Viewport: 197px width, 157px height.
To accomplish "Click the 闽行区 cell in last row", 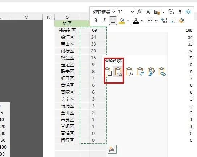I will coord(67,140).
